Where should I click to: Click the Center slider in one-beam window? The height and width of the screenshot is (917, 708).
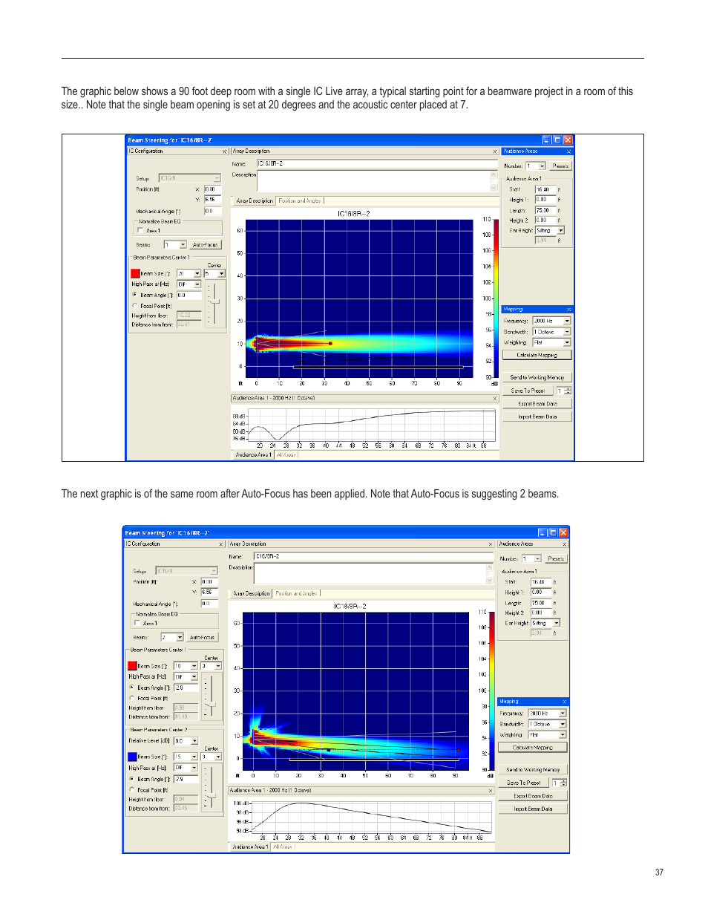214,302
